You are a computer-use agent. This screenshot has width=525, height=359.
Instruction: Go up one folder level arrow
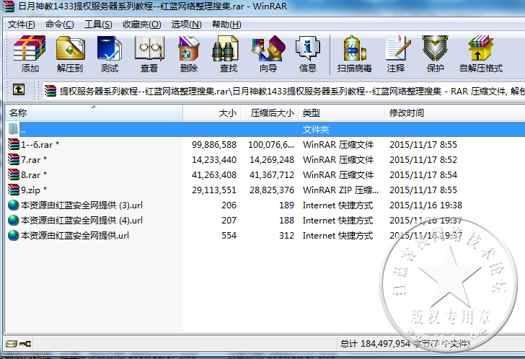(19, 89)
